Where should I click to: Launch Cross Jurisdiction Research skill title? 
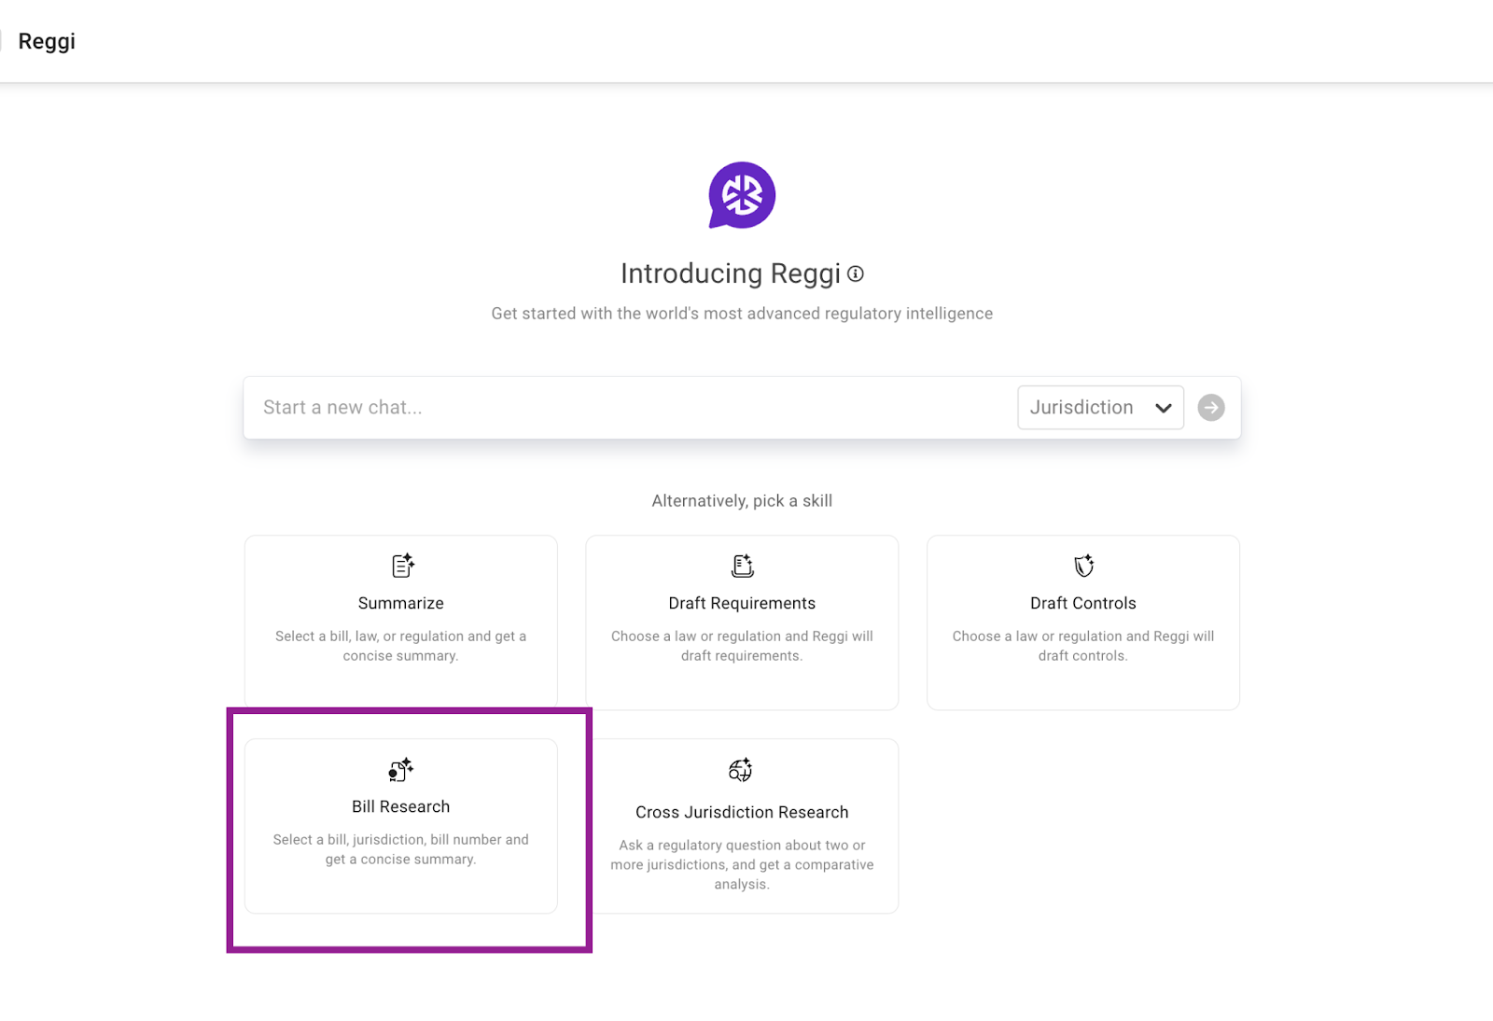(x=742, y=812)
